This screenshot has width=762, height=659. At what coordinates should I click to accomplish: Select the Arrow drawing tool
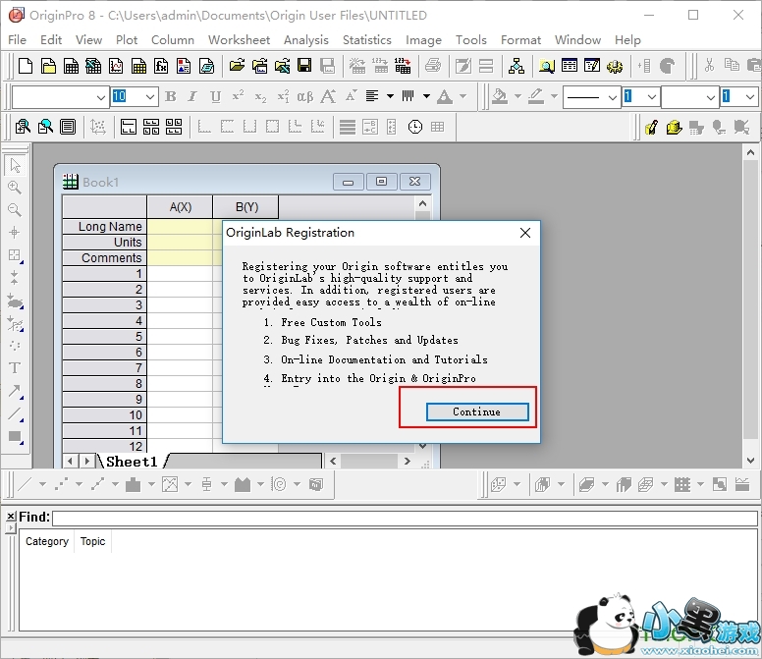(x=15, y=391)
